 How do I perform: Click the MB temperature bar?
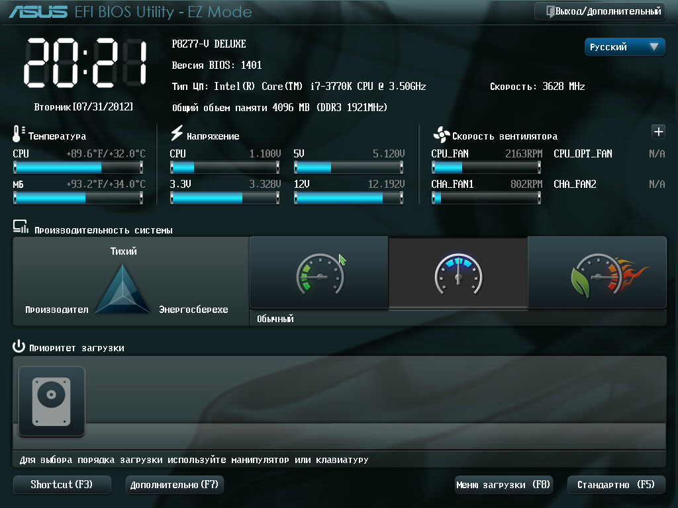(78, 198)
